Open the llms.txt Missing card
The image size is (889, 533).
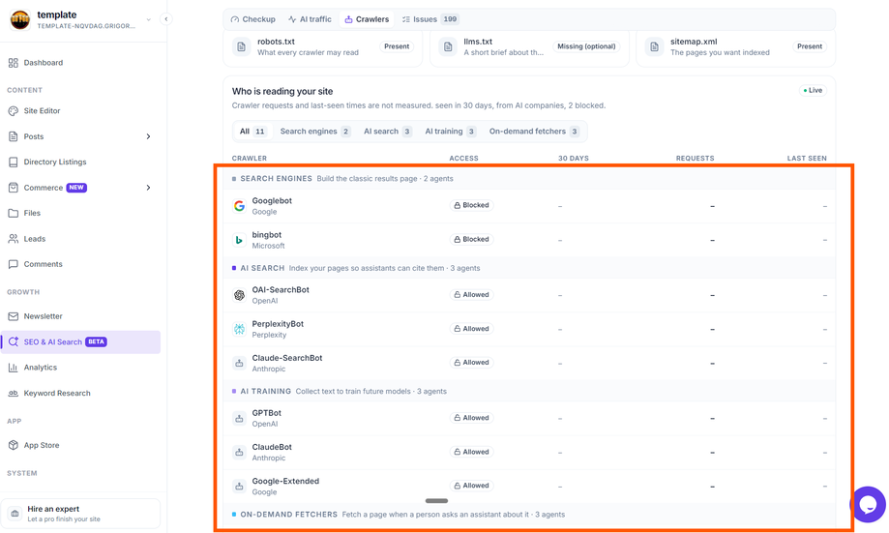[529, 47]
